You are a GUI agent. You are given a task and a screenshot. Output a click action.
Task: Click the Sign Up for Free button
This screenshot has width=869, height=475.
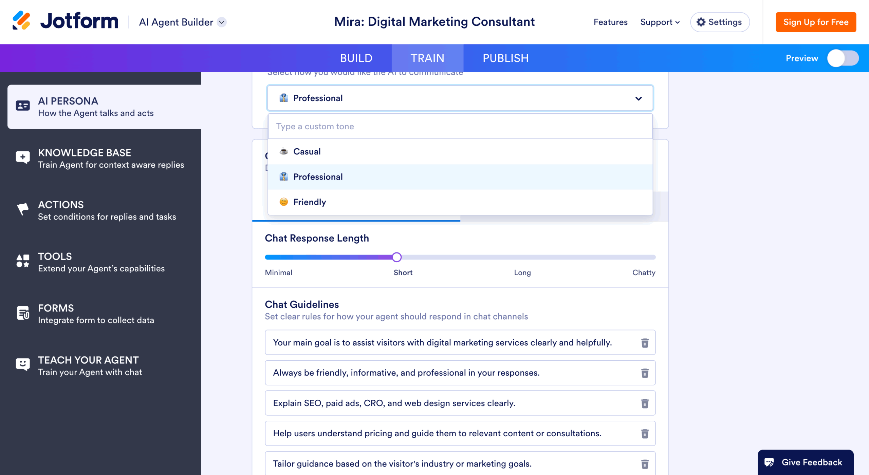(x=816, y=22)
